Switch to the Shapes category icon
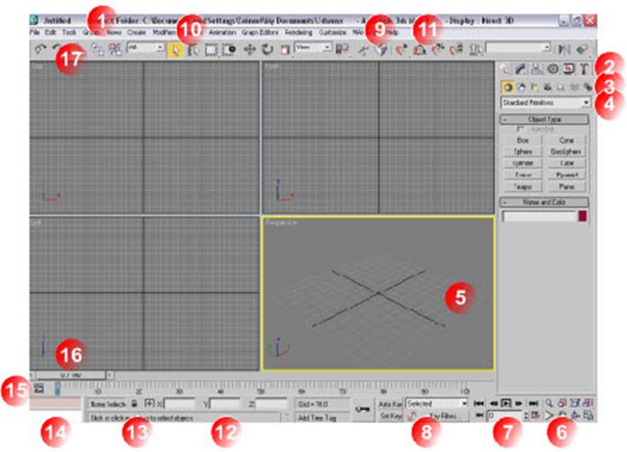The width and height of the screenshot is (627, 452). 519,87
